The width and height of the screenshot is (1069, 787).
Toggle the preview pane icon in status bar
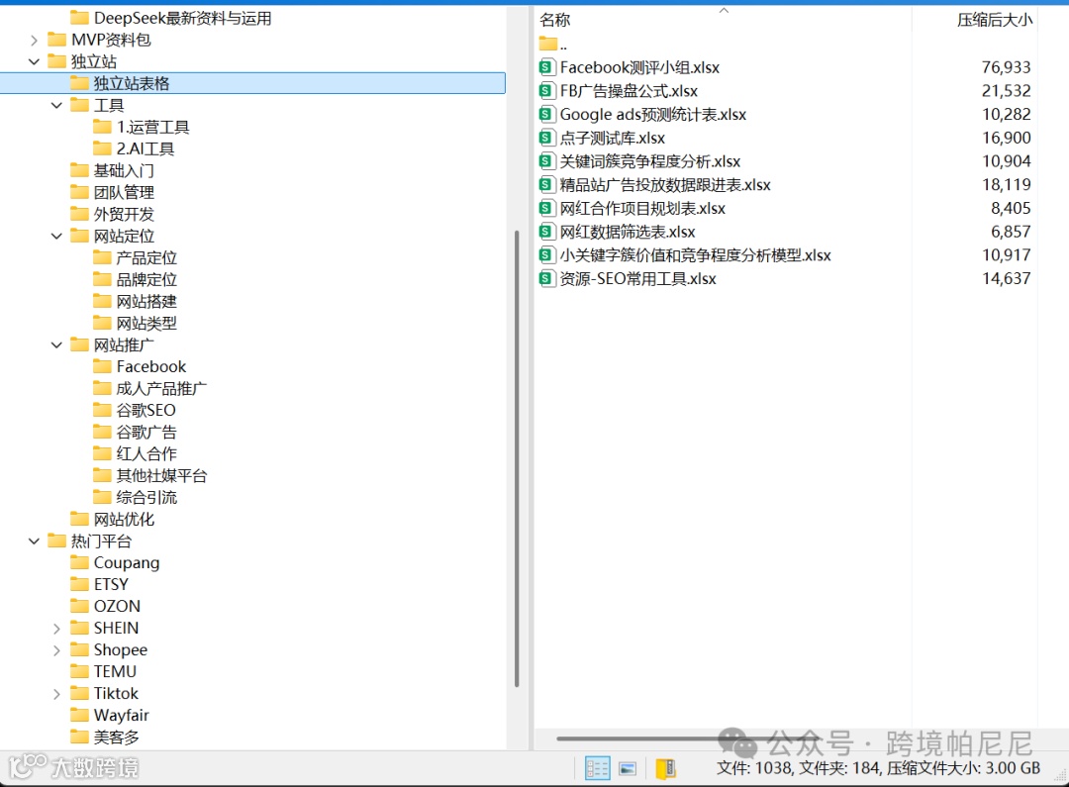[x=628, y=768]
